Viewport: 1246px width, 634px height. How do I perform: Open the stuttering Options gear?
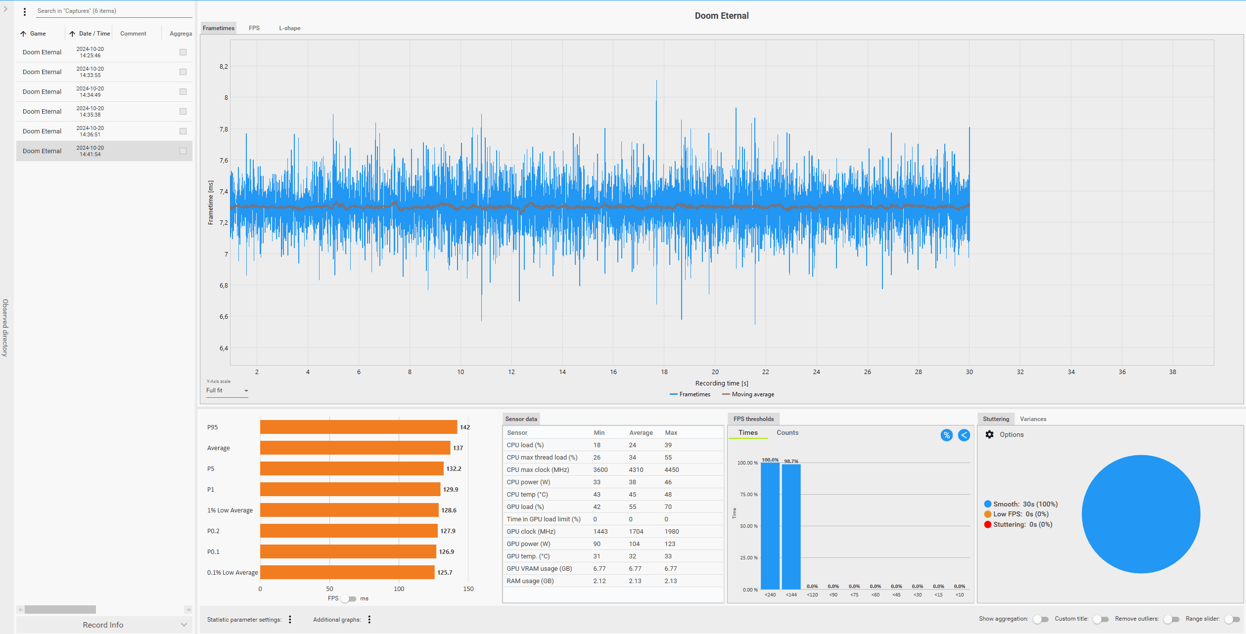pos(989,434)
